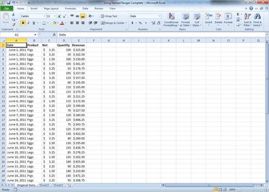Toggle Bottom Align vertical alignment

(x=83, y=16)
